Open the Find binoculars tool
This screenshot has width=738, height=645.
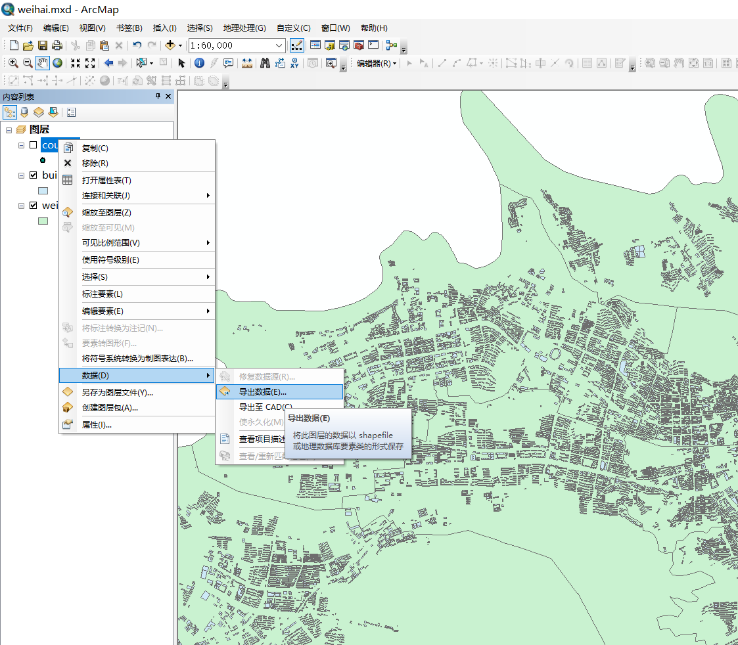[x=265, y=63]
